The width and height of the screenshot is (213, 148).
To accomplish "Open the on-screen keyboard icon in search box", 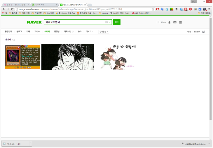I will [107, 22].
